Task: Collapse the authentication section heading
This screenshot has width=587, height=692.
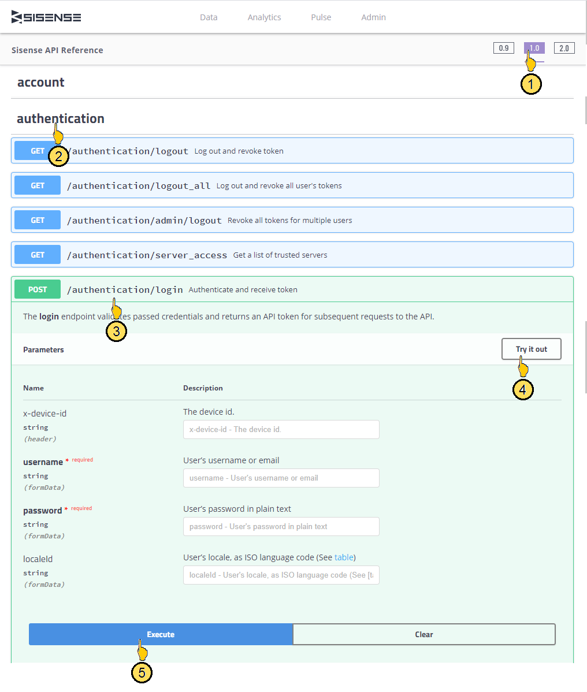Action: pyautogui.click(x=61, y=118)
